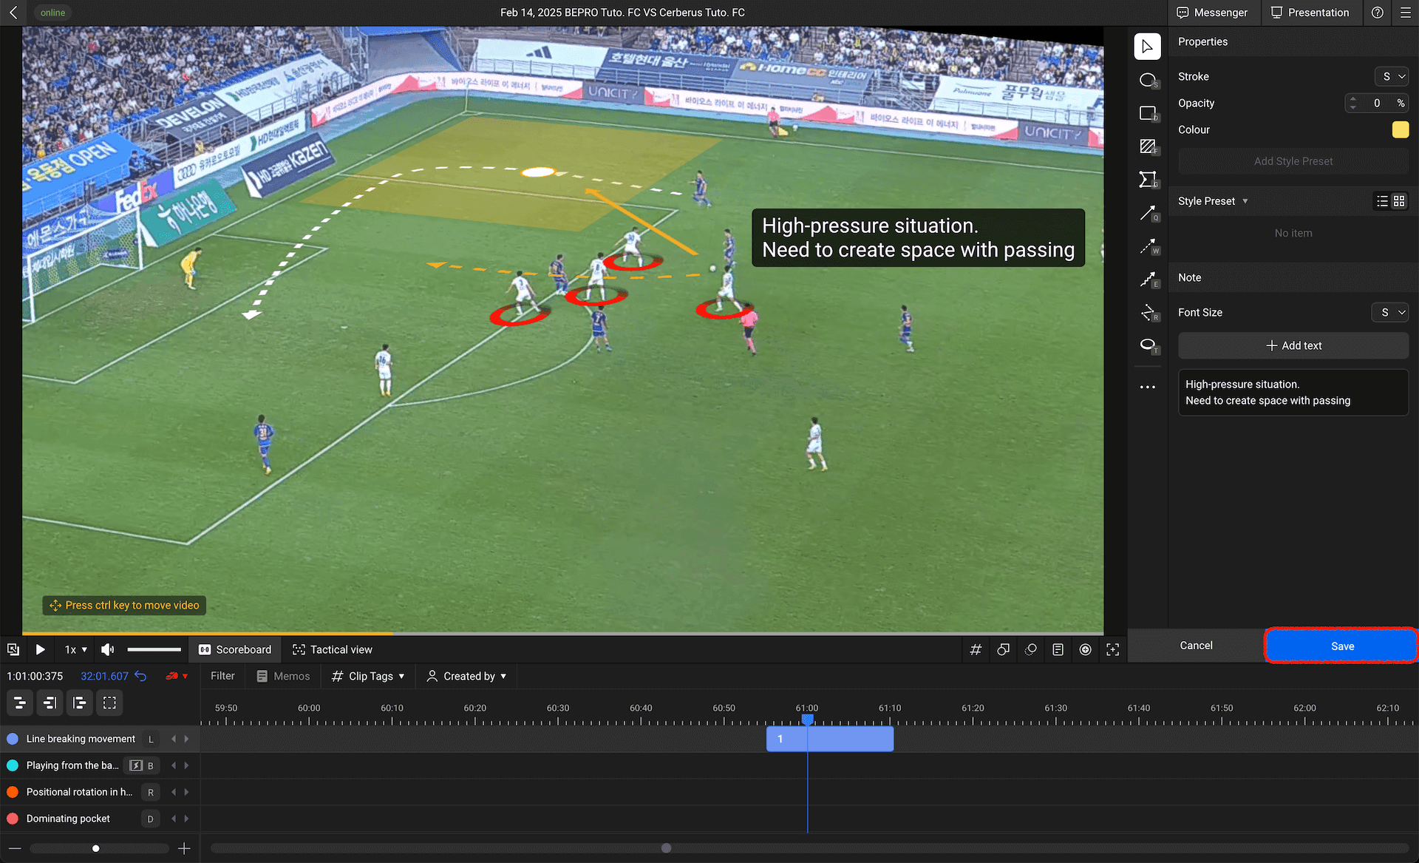Click the clip numbered 1 on timeline
The image size is (1419, 863).
coord(829,739)
